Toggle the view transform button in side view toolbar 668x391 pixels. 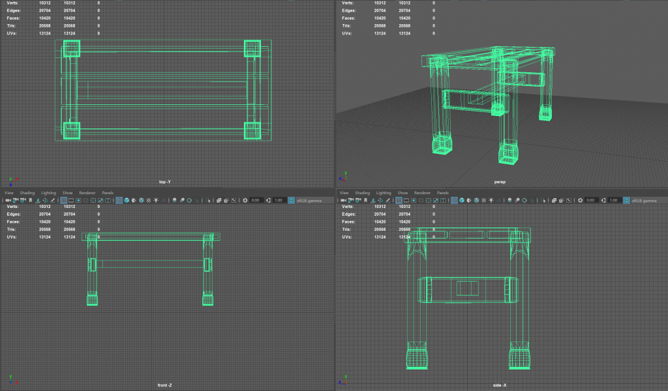(625, 200)
